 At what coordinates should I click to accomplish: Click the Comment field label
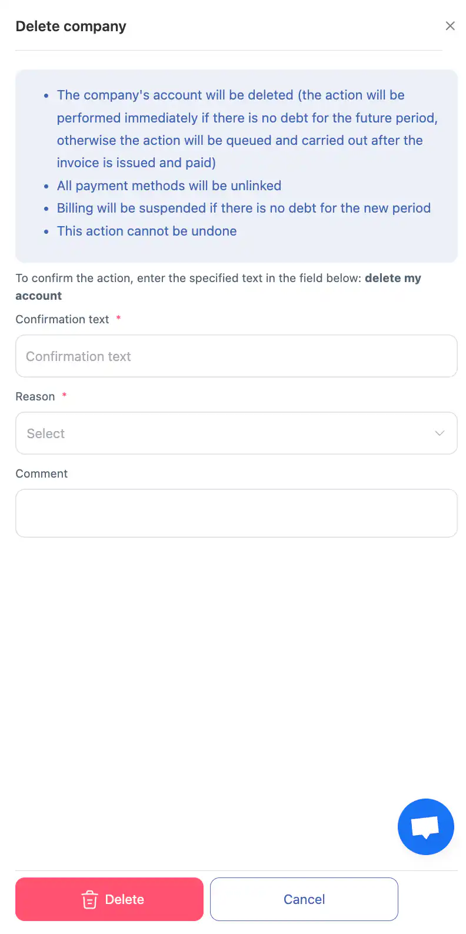tap(42, 473)
